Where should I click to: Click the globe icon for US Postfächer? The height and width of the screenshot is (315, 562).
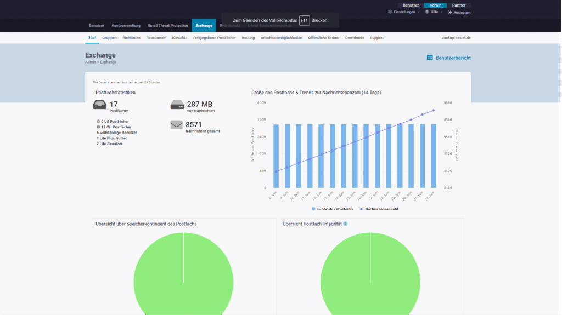point(98,122)
